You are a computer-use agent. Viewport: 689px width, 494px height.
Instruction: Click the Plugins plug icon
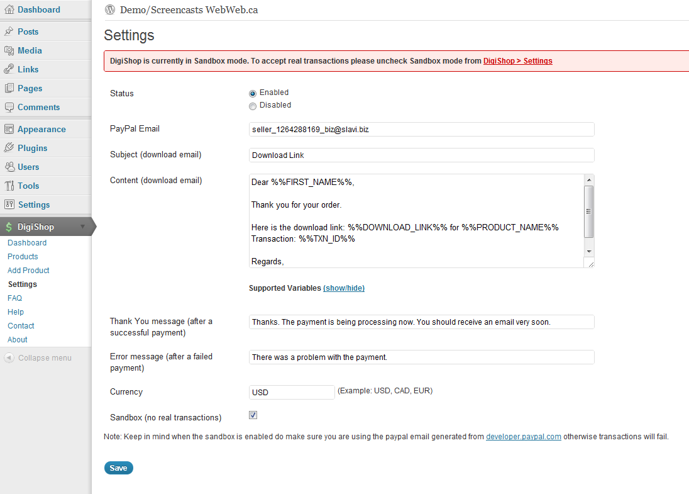(x=9, y=149)
